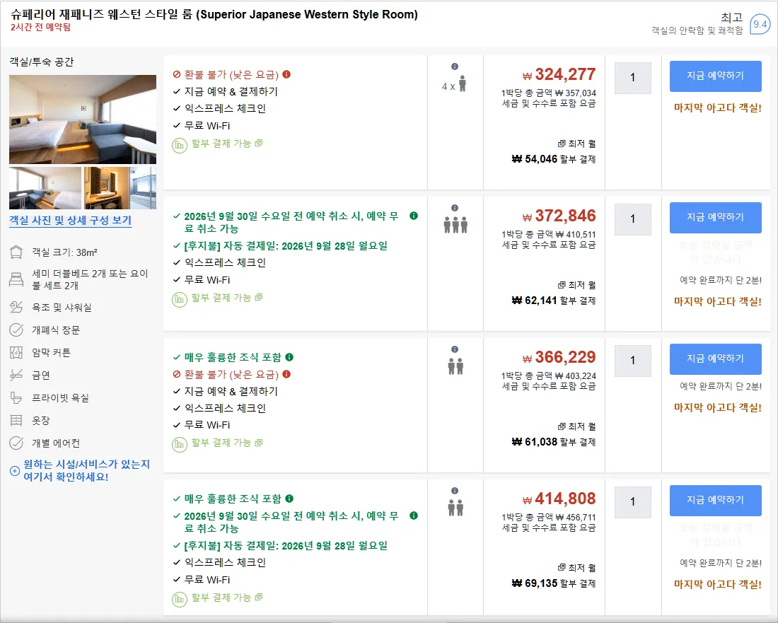Open 할부 결제 가능 link in the ₩366,229 row

pyautogui.click(x=227, y=443)
